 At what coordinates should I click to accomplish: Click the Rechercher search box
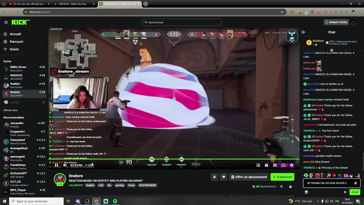point(182,22)
